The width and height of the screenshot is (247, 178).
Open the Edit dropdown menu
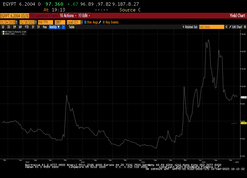pyautogui.click(x=84, y=15)
